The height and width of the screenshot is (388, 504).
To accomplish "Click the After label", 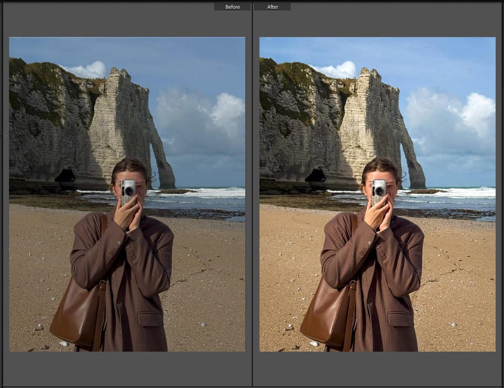I will tap(272, 7).
